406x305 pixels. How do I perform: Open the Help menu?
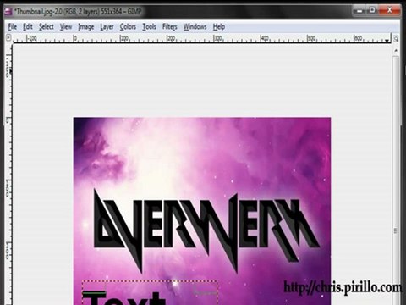pos(219,27)
